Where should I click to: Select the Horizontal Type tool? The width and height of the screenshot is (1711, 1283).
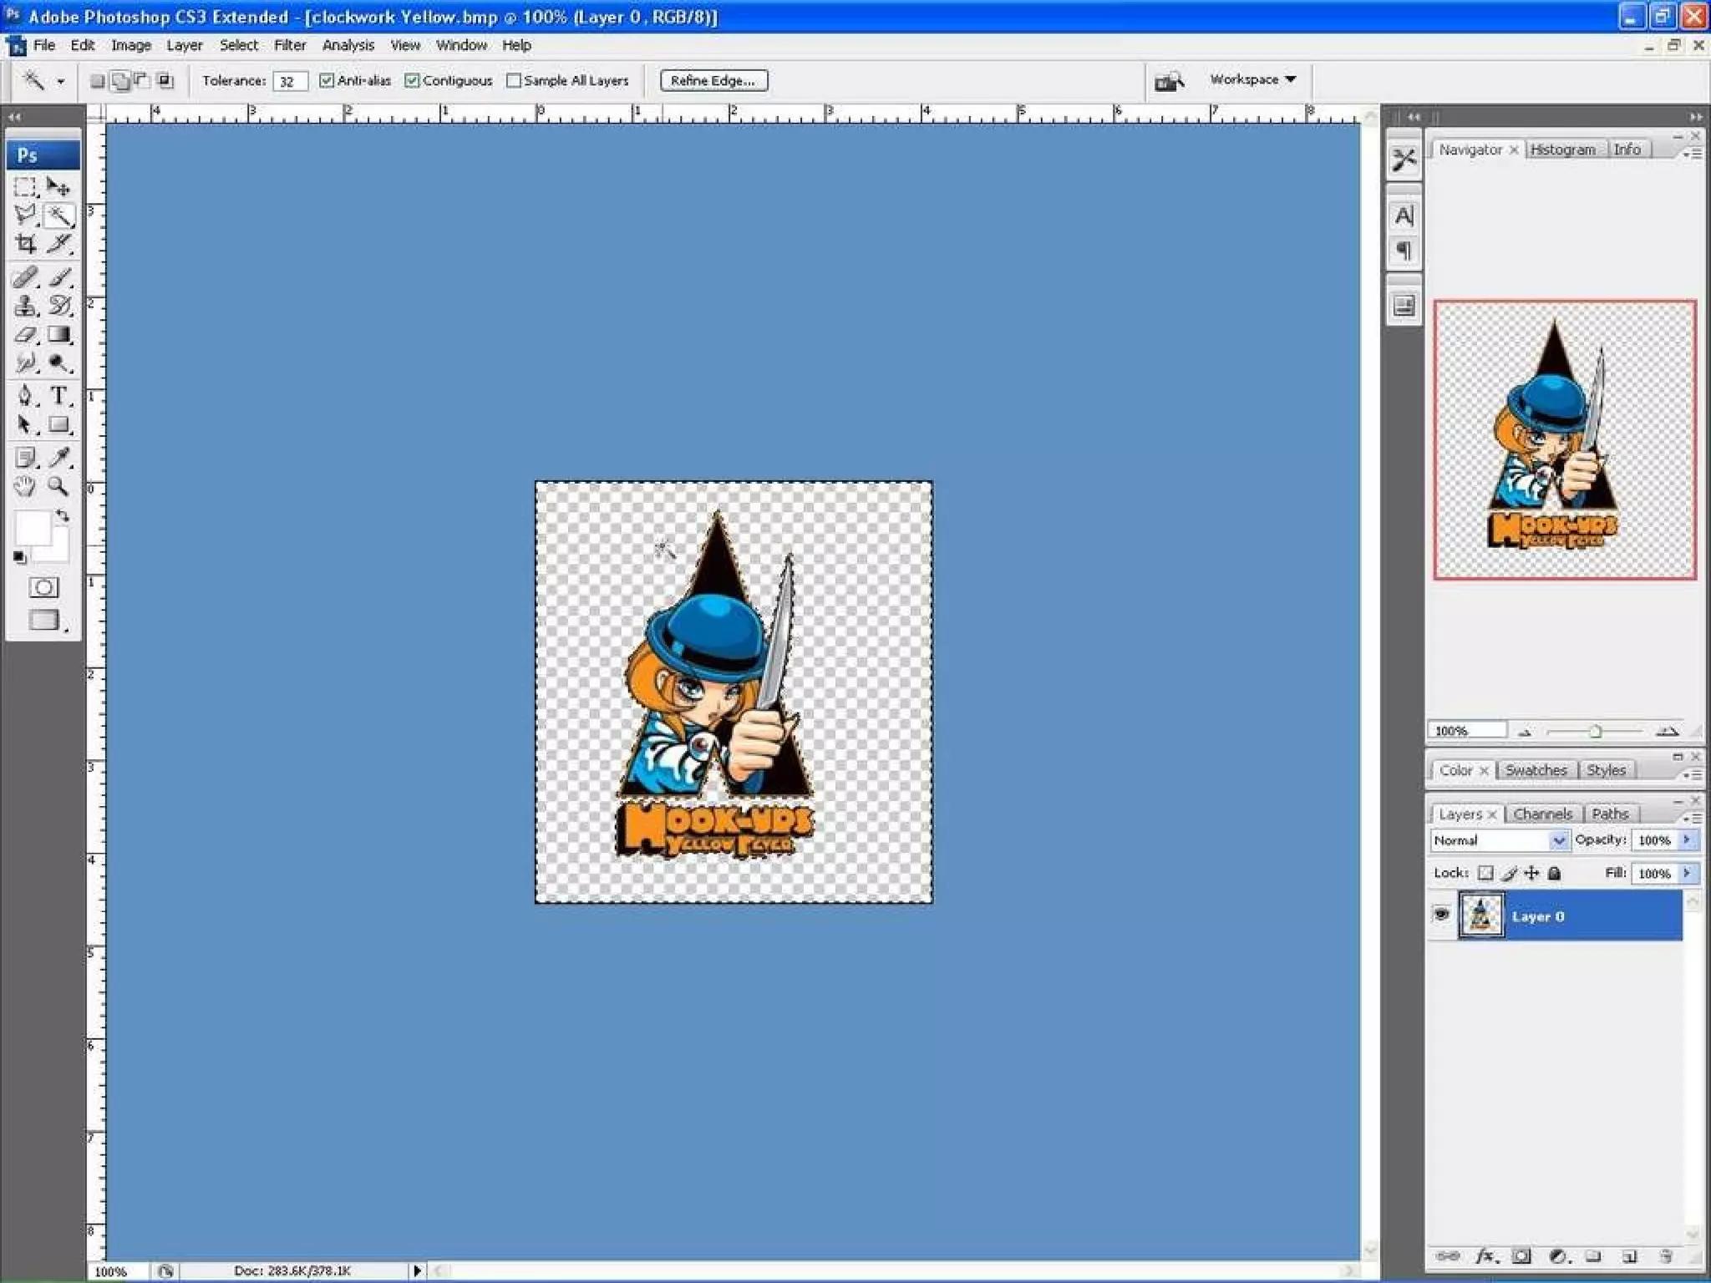pos(58,395)
